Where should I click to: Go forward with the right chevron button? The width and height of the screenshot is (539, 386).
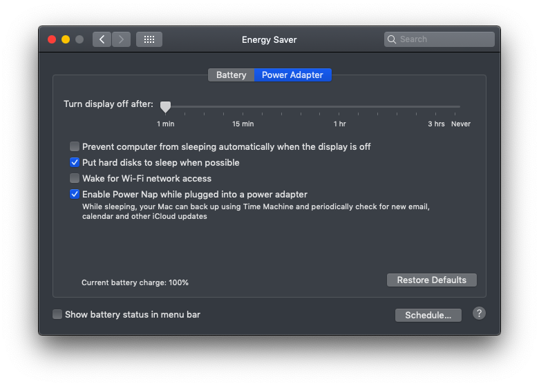coord(121,39)
